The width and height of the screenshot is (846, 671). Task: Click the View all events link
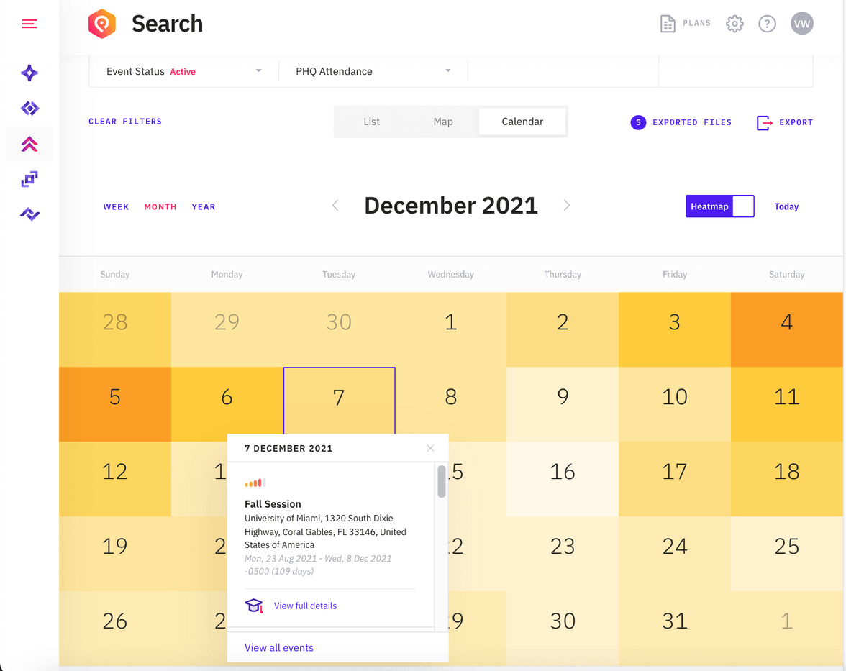tap(279, 647)
